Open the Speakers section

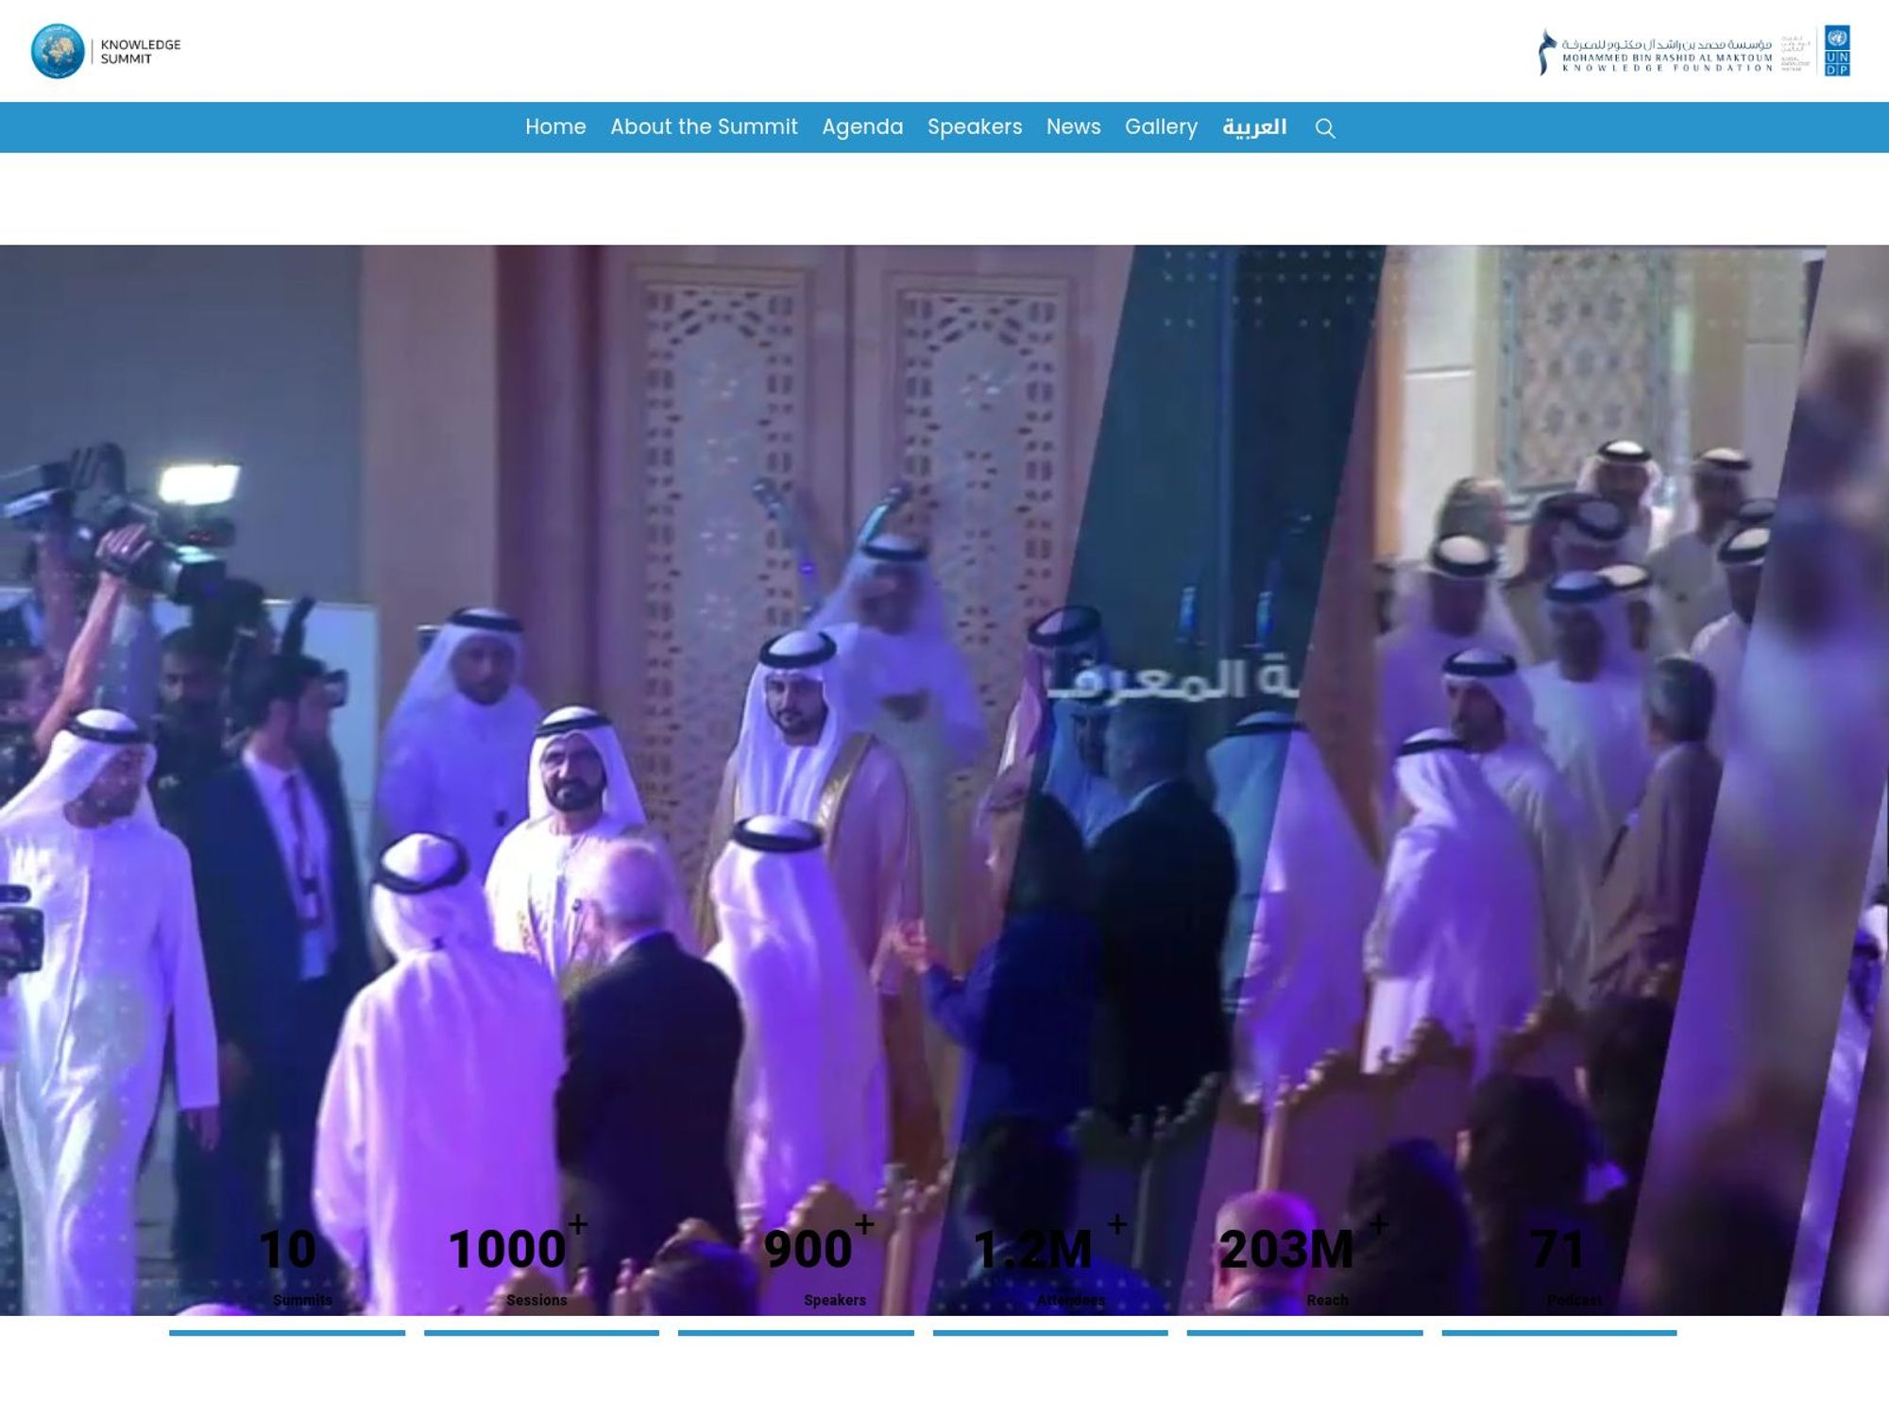click(974, 127)
